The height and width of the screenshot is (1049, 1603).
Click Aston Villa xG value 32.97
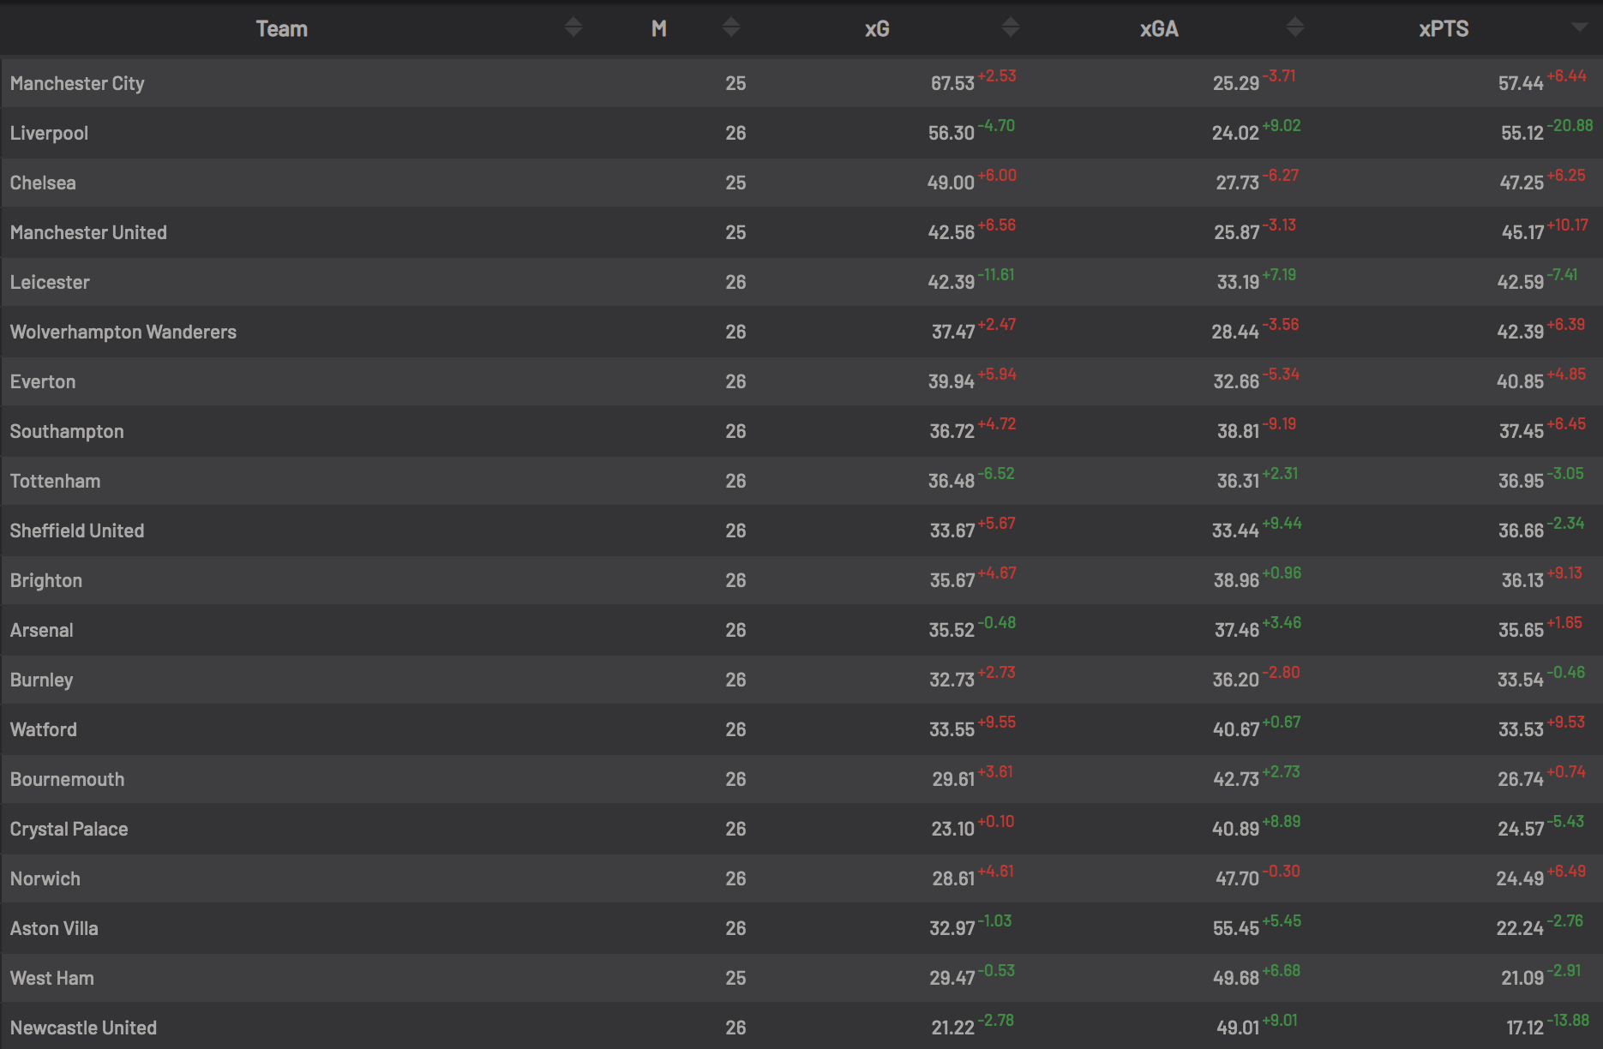point(952,928)
